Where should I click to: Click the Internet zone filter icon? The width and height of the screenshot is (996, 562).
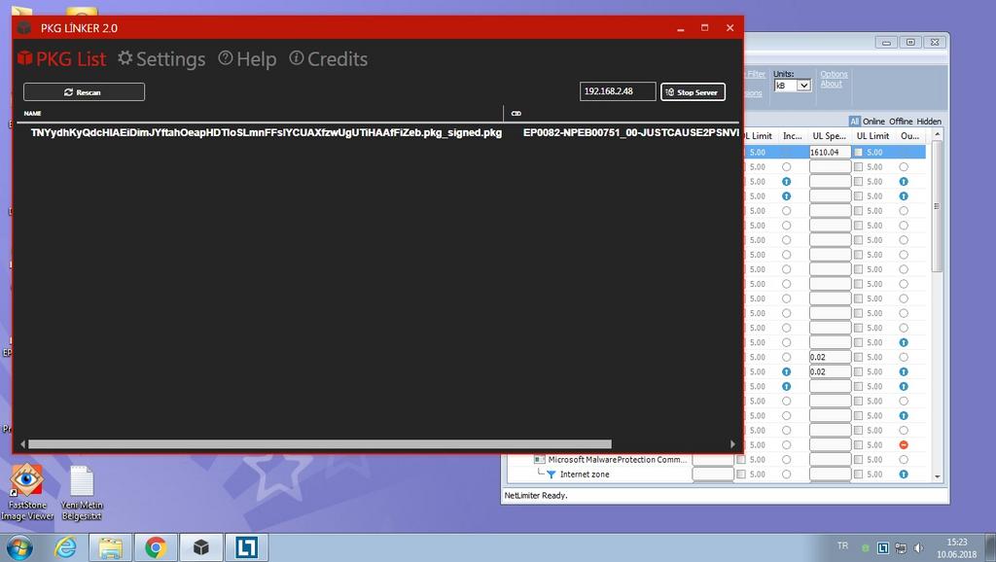(x=551, y=474)
